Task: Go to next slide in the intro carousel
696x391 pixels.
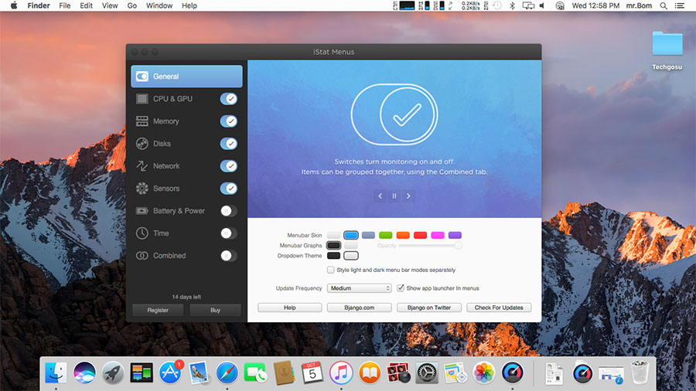Action: click(408, 196)
